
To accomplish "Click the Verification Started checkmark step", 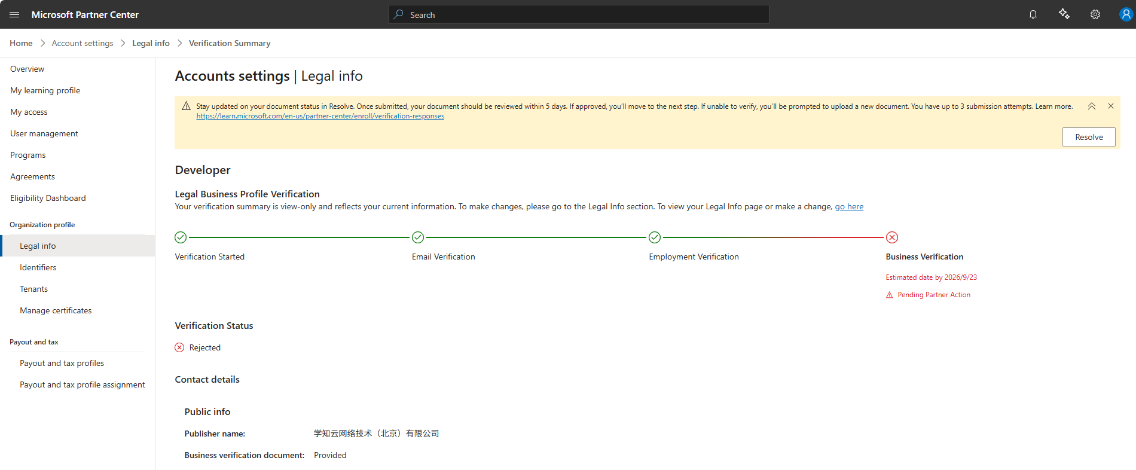I will click(181, 237).
